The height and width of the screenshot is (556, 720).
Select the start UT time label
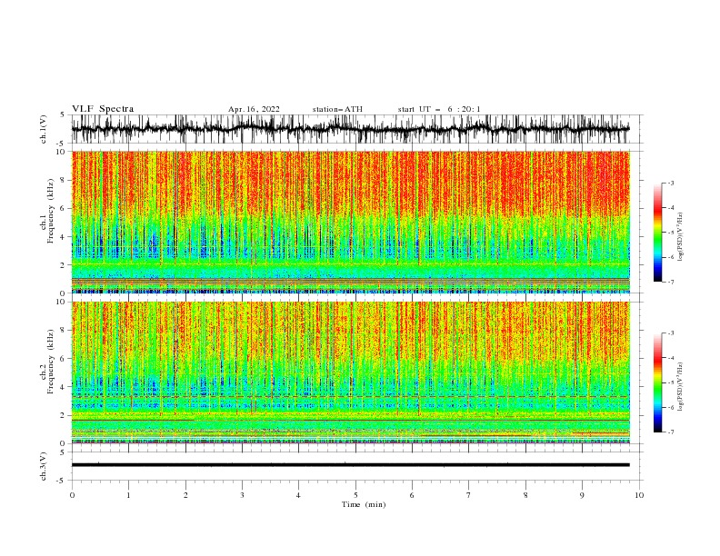[x=439, y=109]
